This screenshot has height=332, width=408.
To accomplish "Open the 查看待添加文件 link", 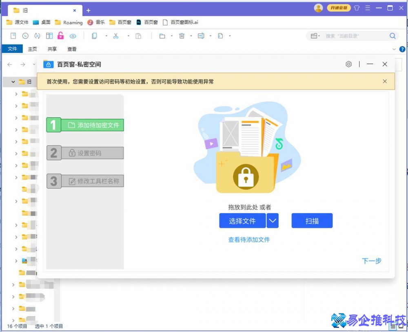I will [249, 240].
